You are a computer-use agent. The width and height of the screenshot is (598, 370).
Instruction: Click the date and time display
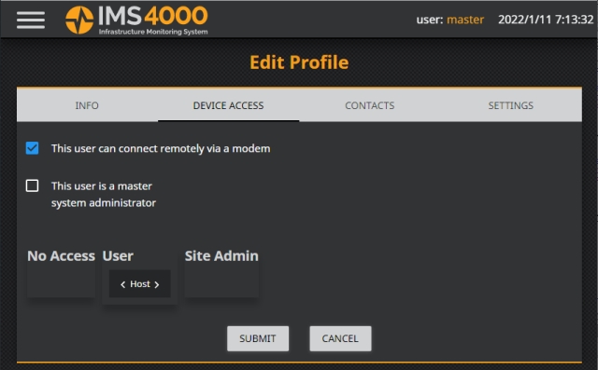(x=546, y=20)
